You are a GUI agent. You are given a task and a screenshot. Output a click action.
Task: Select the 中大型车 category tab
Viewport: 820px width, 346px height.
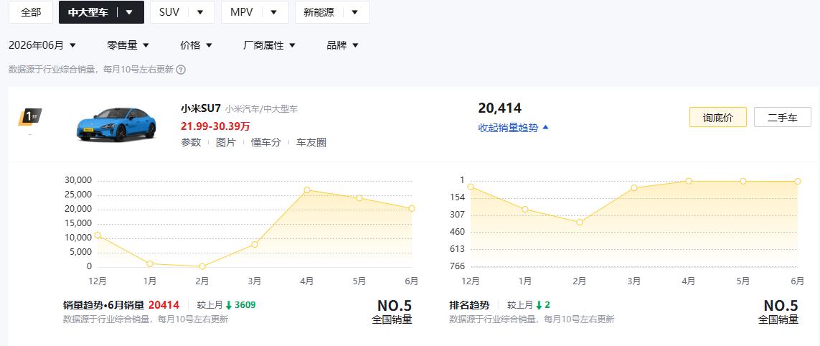click(x=101, y=12)
